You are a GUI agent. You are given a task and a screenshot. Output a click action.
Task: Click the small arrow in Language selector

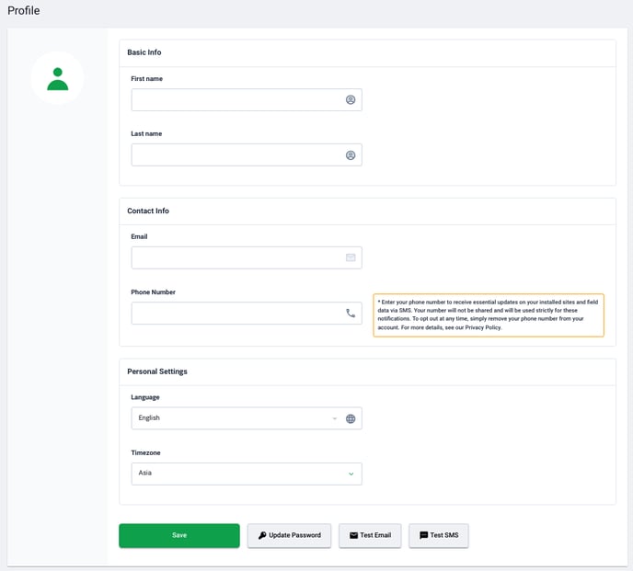tap(334, 418)
